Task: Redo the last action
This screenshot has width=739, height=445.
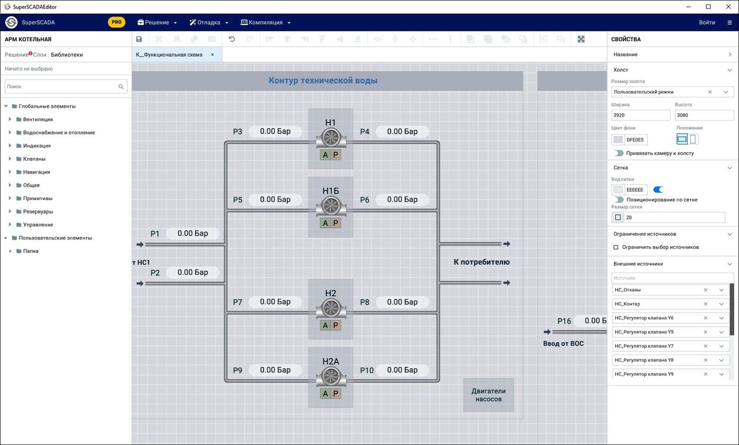Action: 250,39
